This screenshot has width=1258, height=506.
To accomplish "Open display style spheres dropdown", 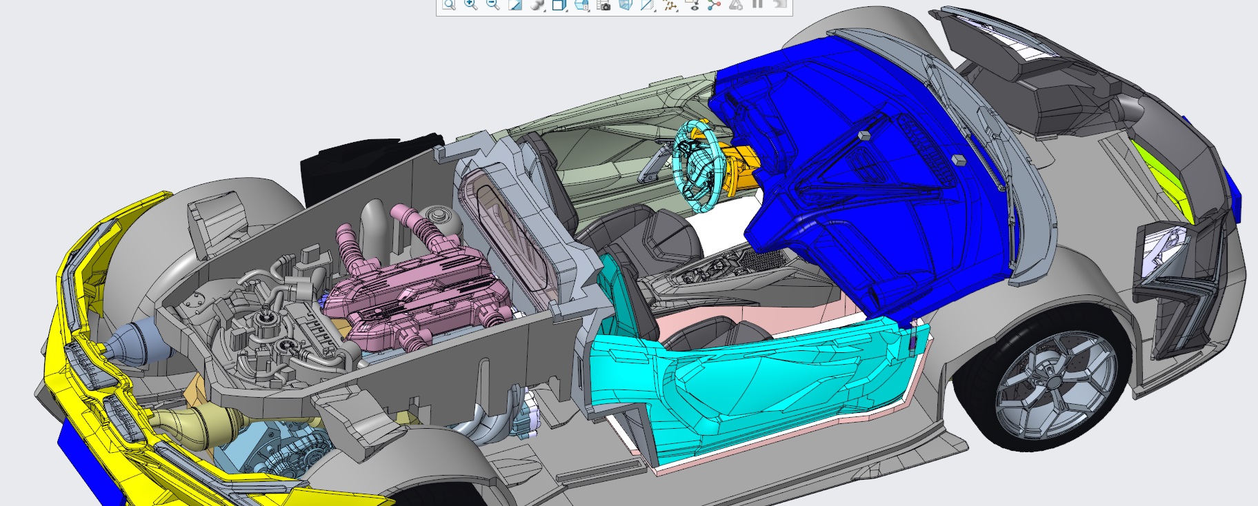I will tap(537, 5).
